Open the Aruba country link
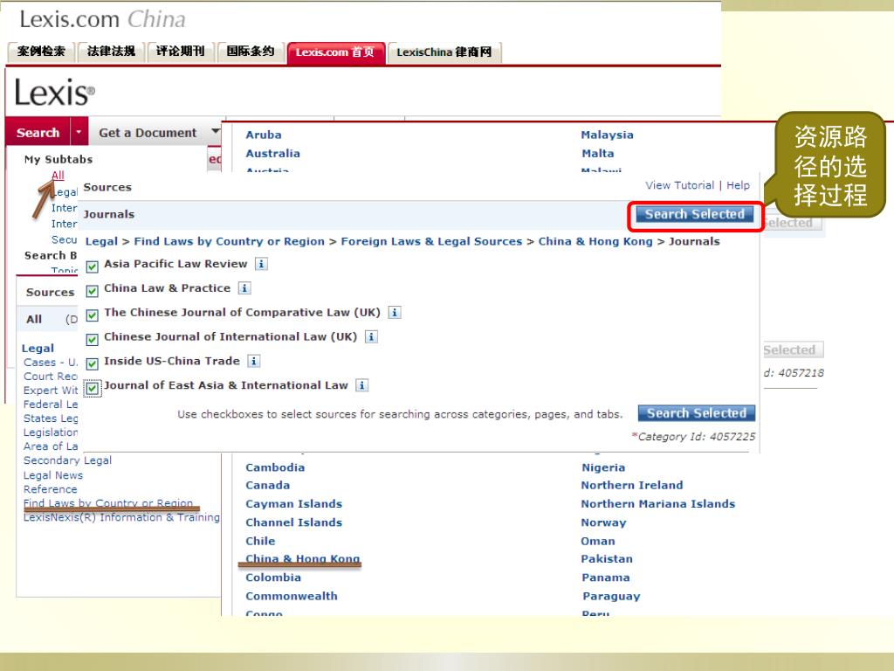894x671 pixels. [x=264, y=135]
